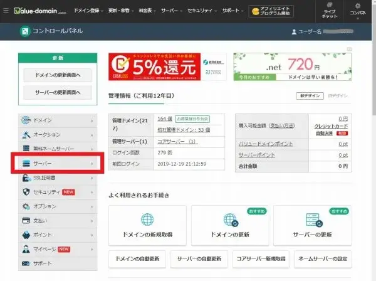Expand the ドメイン sidebar arrow
Viewport: 376px width, 281px height.
tap(92, 120)
